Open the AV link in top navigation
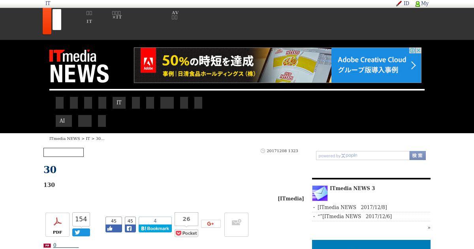 [175, 15]
